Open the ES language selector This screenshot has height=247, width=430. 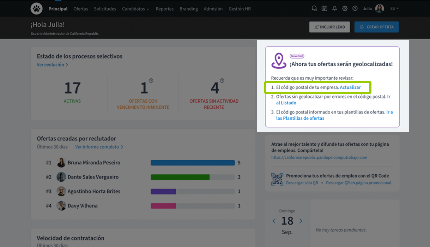[x=394, y=8]
